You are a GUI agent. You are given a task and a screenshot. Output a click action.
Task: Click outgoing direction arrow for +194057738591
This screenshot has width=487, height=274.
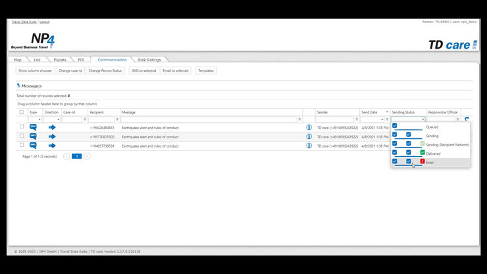52,146
